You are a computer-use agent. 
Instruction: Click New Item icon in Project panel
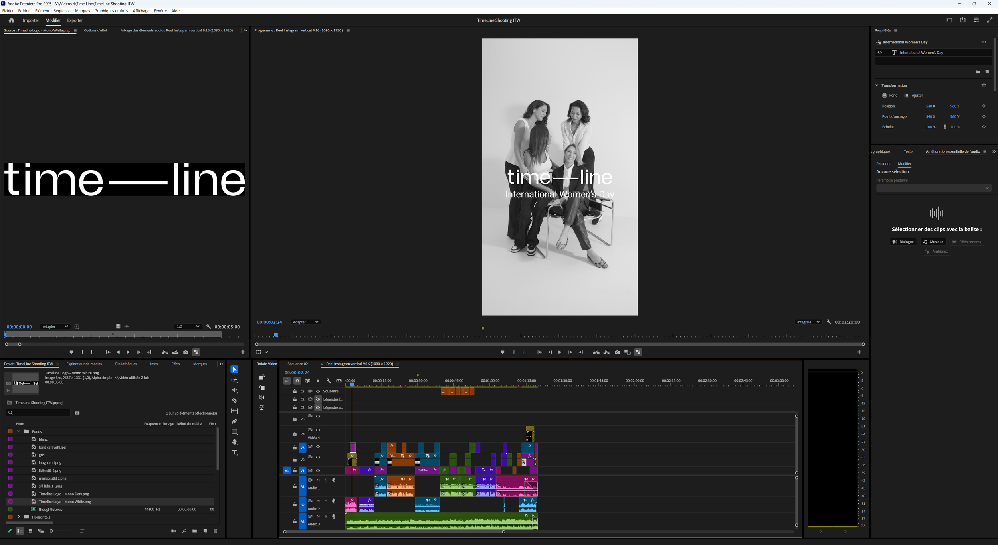tap(205, 531)
